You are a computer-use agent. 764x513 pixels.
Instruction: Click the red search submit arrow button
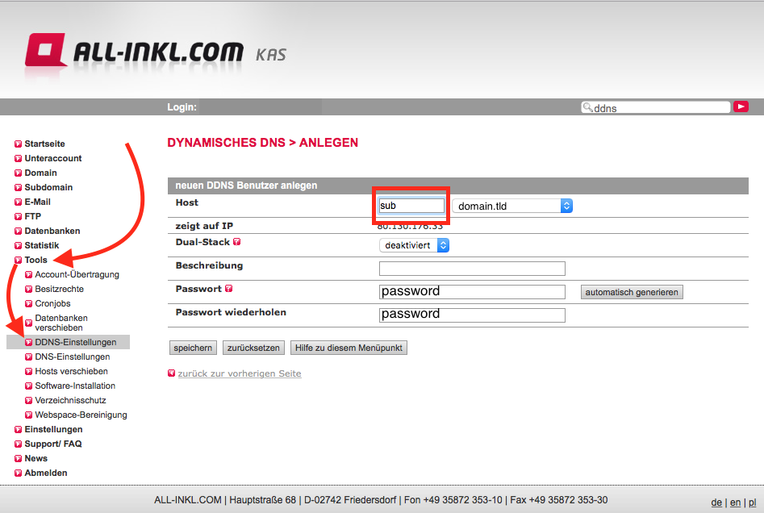tap(741, 106)
